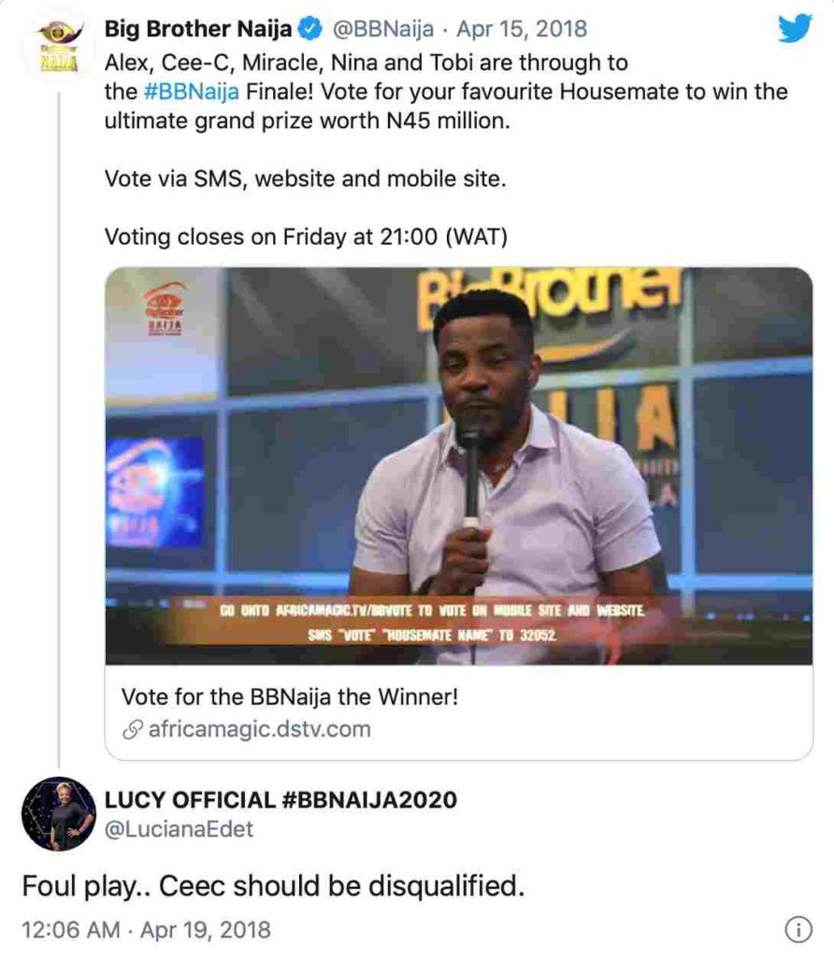Image resolution: width=834 pixels, height=957 pixels.
Task: Open the host photo with the microphone
Action: click(458, 465)
